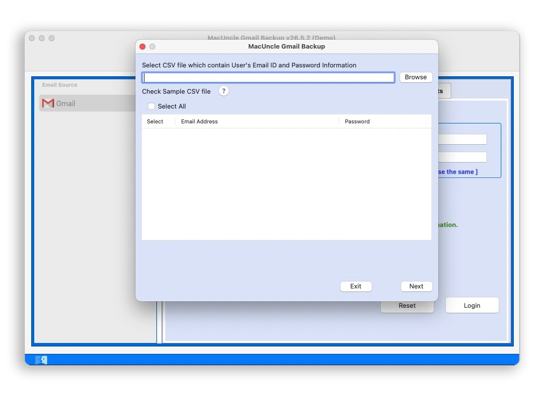This screenshot has height=396, width=544.
Task: Open the partially visible 'se the same ]' link
Action: tap(458, 172)
